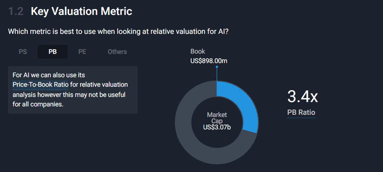Click the 3.4x ratio value
The image size is (383, 172).
[x=302, y=97]
